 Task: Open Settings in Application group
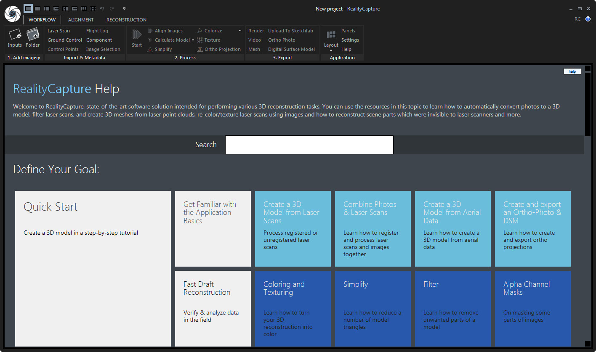click(350, 40)
